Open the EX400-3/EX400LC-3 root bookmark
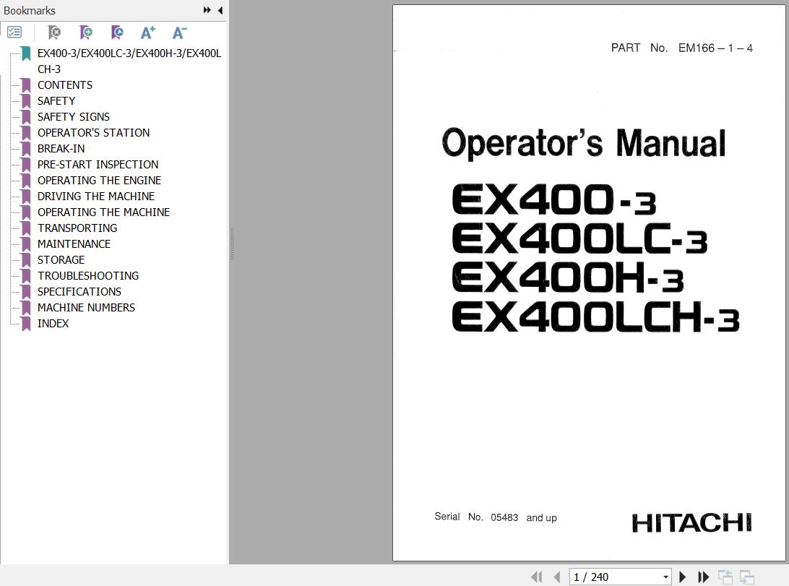789x586 pixels. [x=129, y=61]
